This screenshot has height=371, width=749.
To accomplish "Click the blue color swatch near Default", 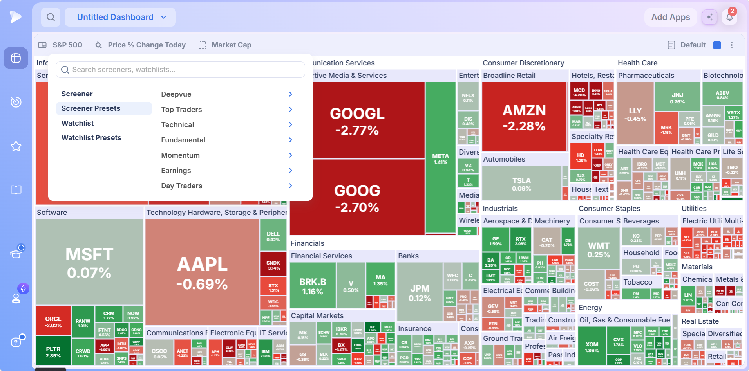I will tap(717, 45).
